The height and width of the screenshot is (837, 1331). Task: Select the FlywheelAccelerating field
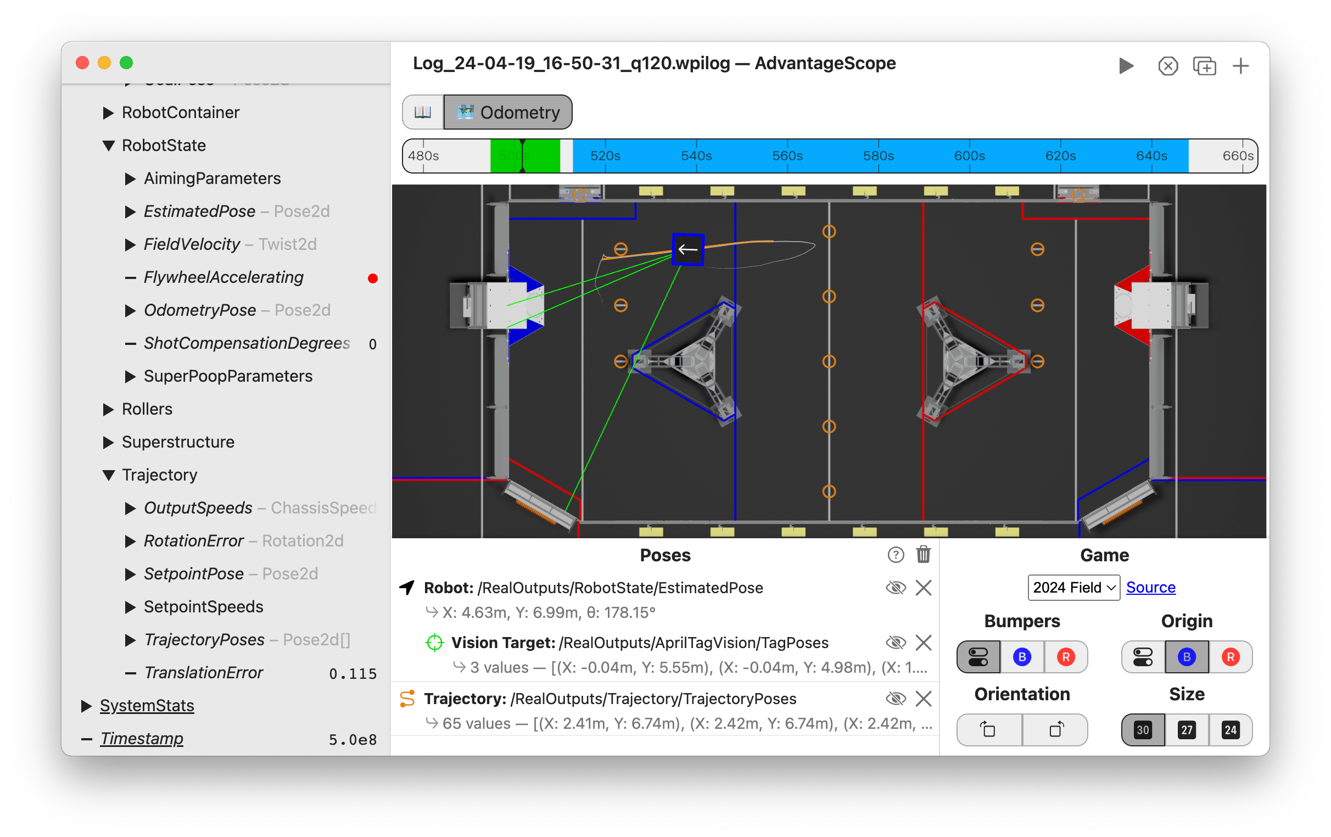[224, 277]
